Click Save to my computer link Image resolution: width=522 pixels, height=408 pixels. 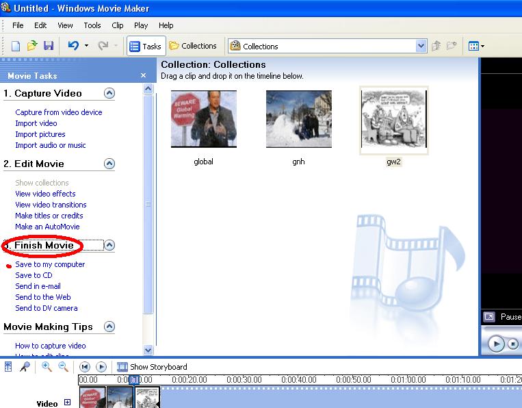50,264
